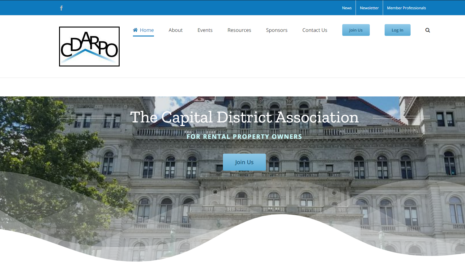Open the Resources menu
This screenshot has height=268, width=465.
click(239, 30)
